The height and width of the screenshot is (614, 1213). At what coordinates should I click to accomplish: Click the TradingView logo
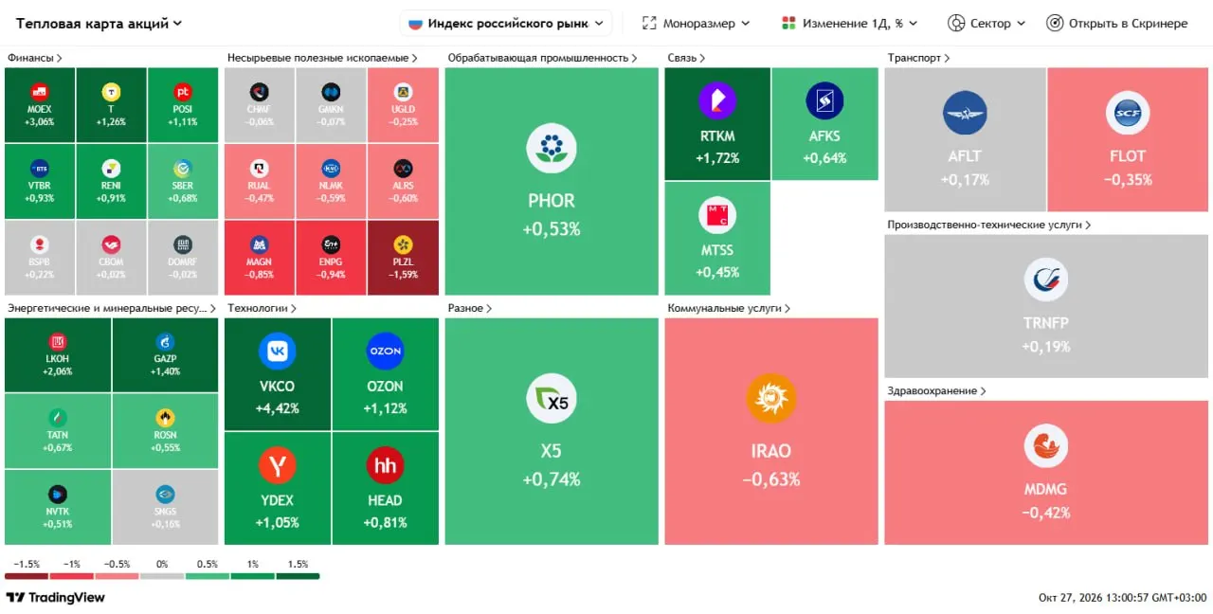pos(56,598)
